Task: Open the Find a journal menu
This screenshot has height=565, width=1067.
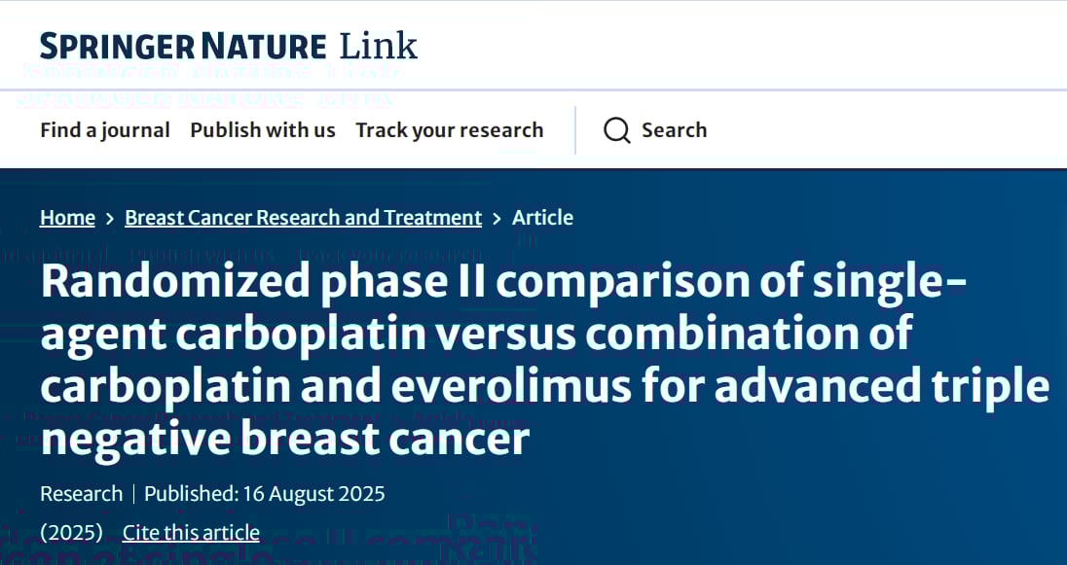Action: pos(105,130)
